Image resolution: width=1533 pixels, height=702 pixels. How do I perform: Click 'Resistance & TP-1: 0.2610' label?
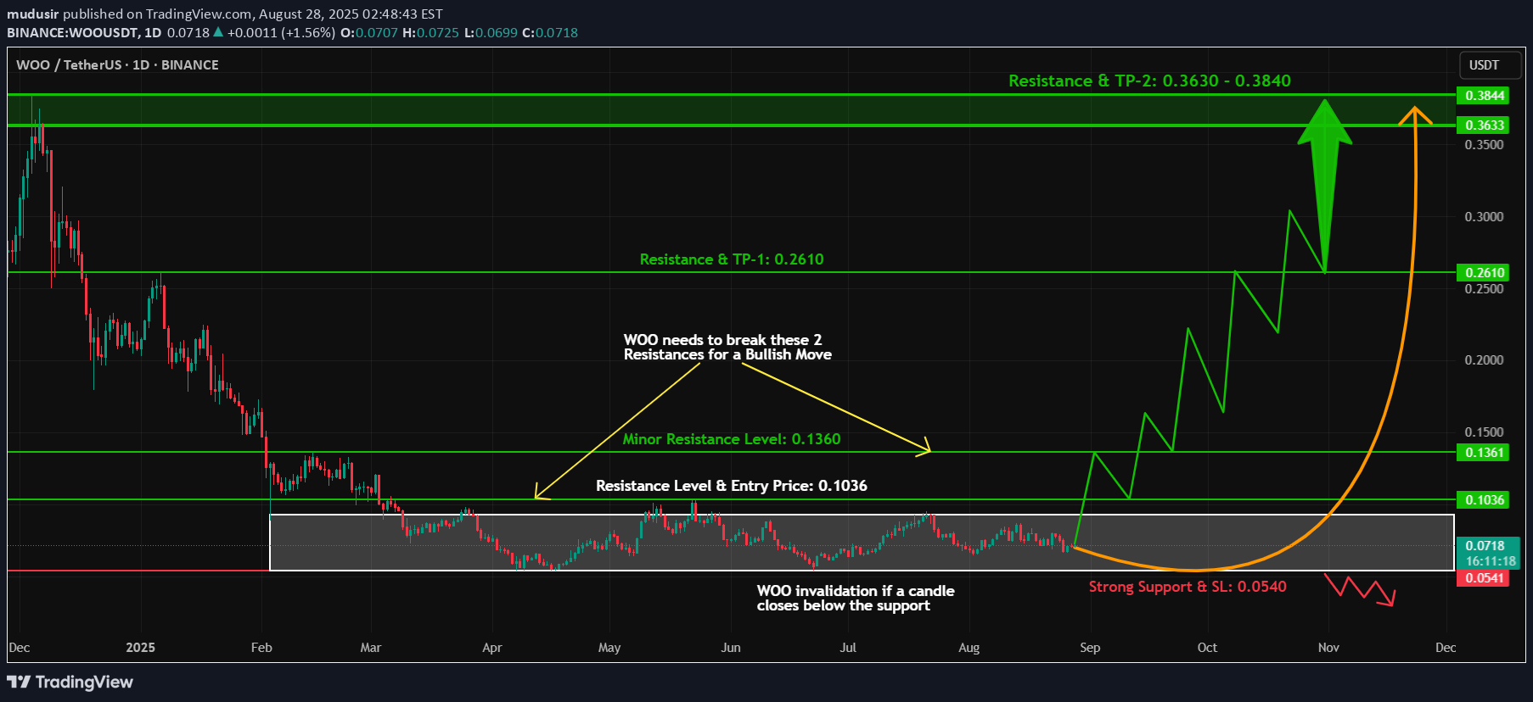click(x=732, y=259)
